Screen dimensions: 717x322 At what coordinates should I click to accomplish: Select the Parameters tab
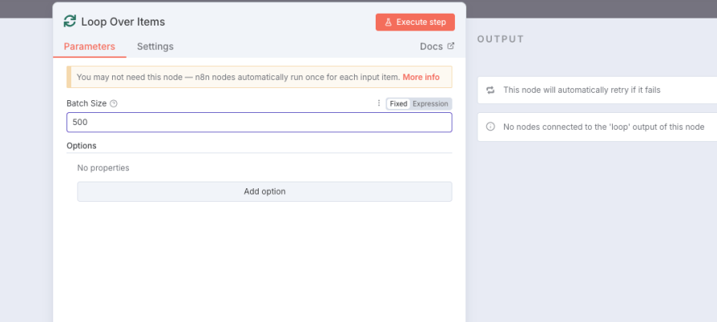(x=89, y=46)
